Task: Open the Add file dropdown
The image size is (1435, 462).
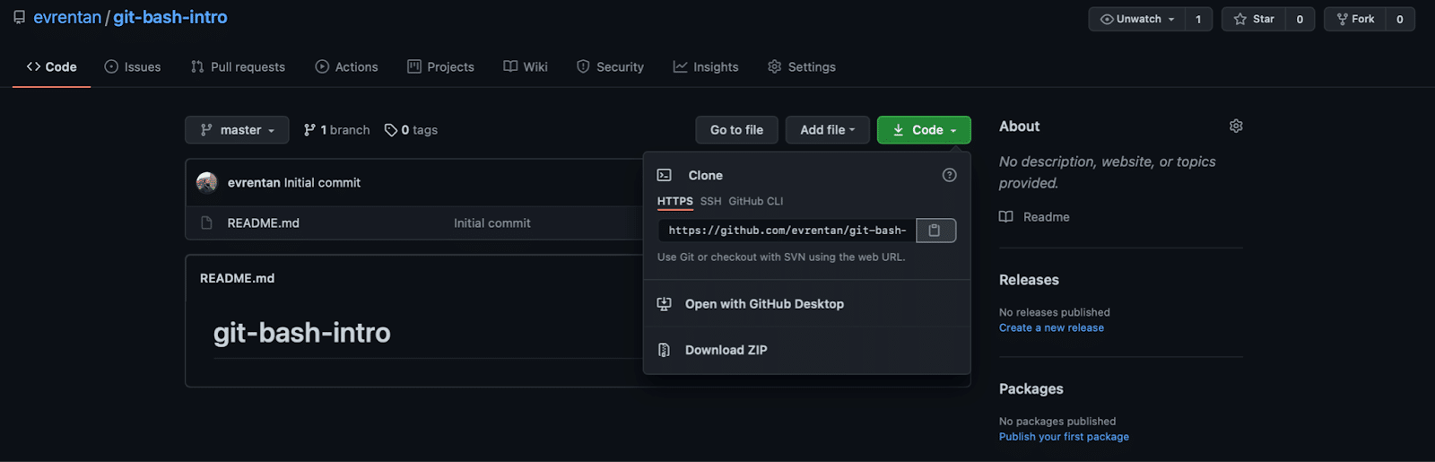Action: [x=827, y=130]
